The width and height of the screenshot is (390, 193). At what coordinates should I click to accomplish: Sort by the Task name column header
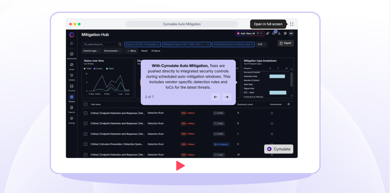pos(96,104)
